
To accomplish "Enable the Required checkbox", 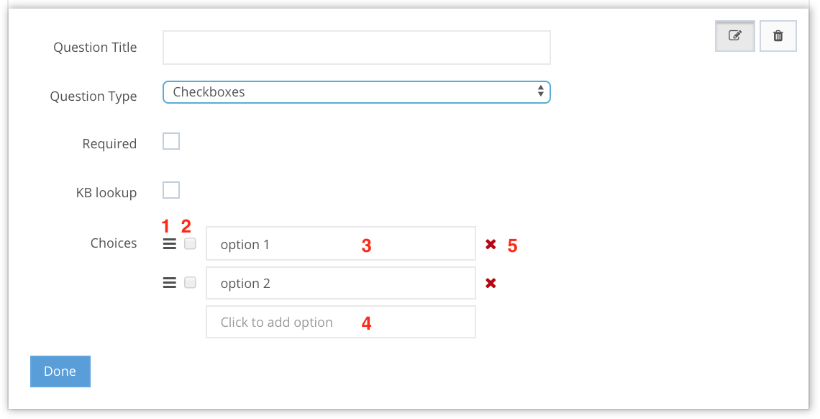I will pyautogui.click(x=170, y=141).
